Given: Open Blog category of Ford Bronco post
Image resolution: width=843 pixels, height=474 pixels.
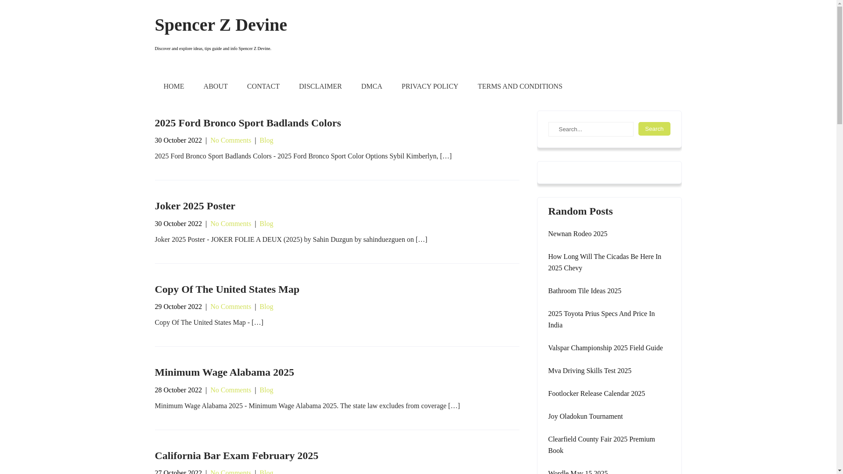Looking at the screenshot, I should coord(266,140).
